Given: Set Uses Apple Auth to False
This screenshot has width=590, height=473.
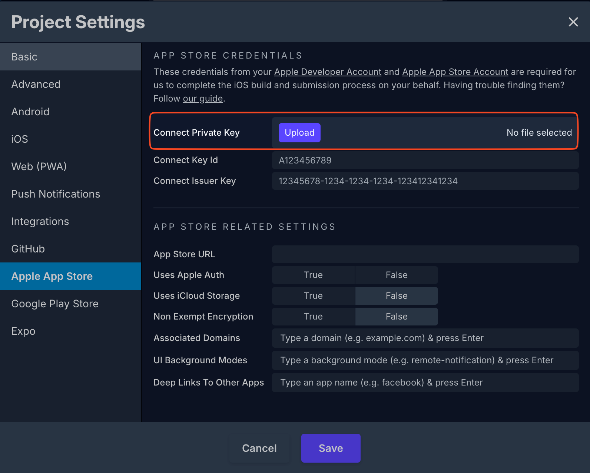Looking at the screenshot, I should (x=396, y=275).
